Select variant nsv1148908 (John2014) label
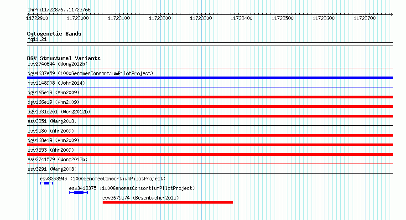 56,83
